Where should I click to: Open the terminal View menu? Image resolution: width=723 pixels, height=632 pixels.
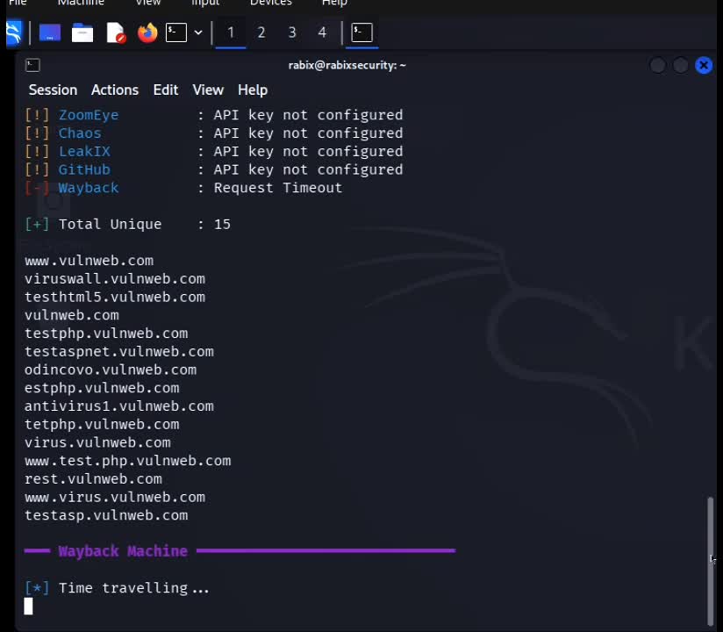tap(208, 90)
